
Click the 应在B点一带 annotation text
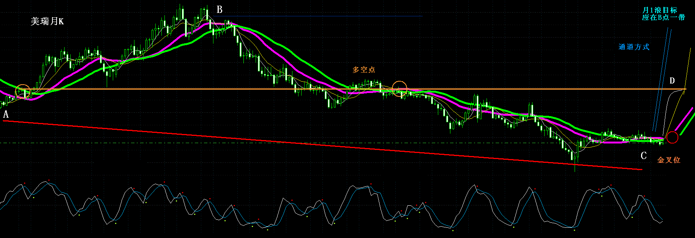[x=663, y=17]
